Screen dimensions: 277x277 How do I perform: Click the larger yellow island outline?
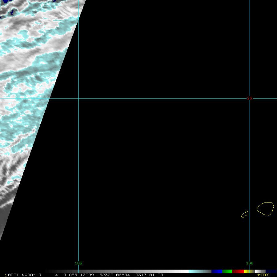[266, 209]
